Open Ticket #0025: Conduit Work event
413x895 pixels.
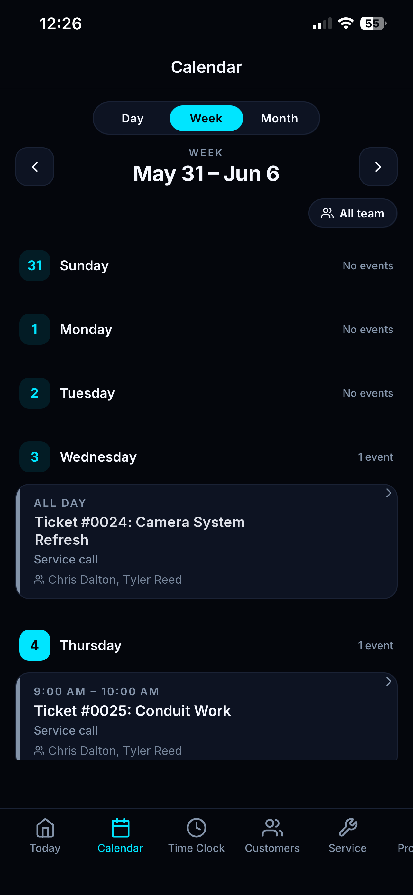click(206, 717)
